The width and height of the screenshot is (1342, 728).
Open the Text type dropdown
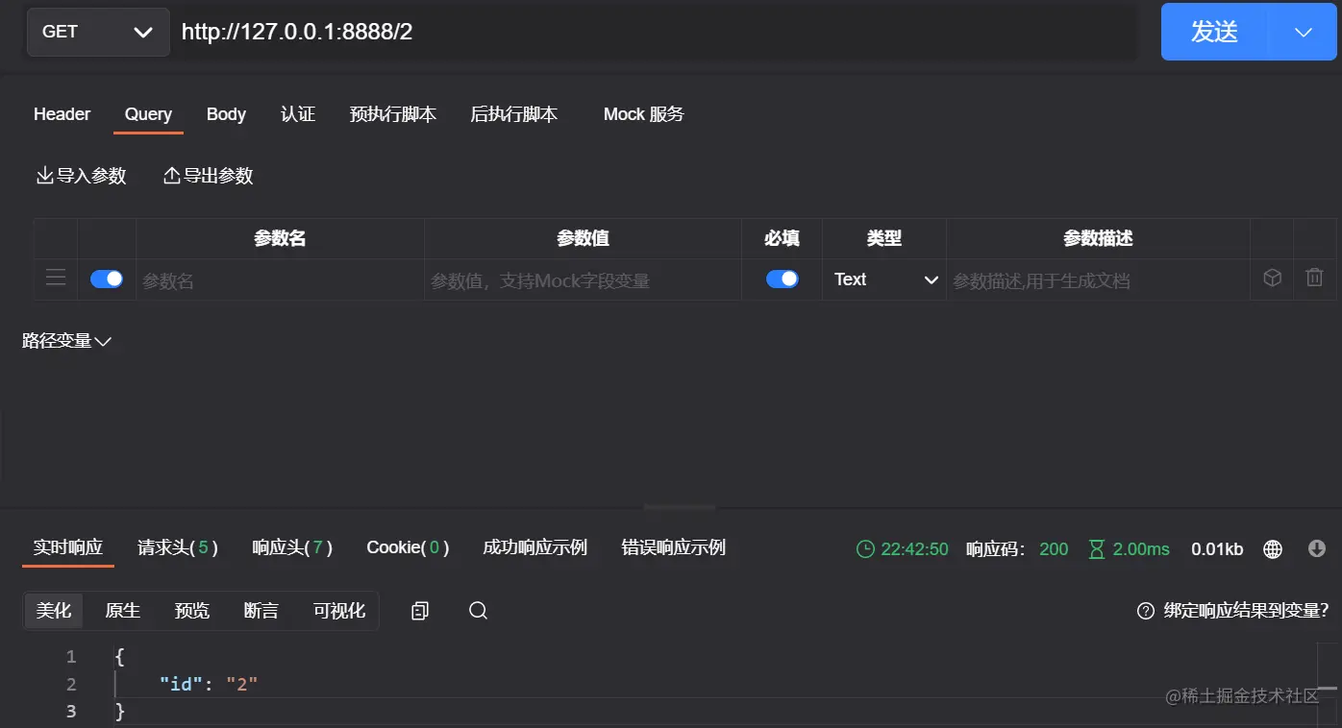point(884,279)
